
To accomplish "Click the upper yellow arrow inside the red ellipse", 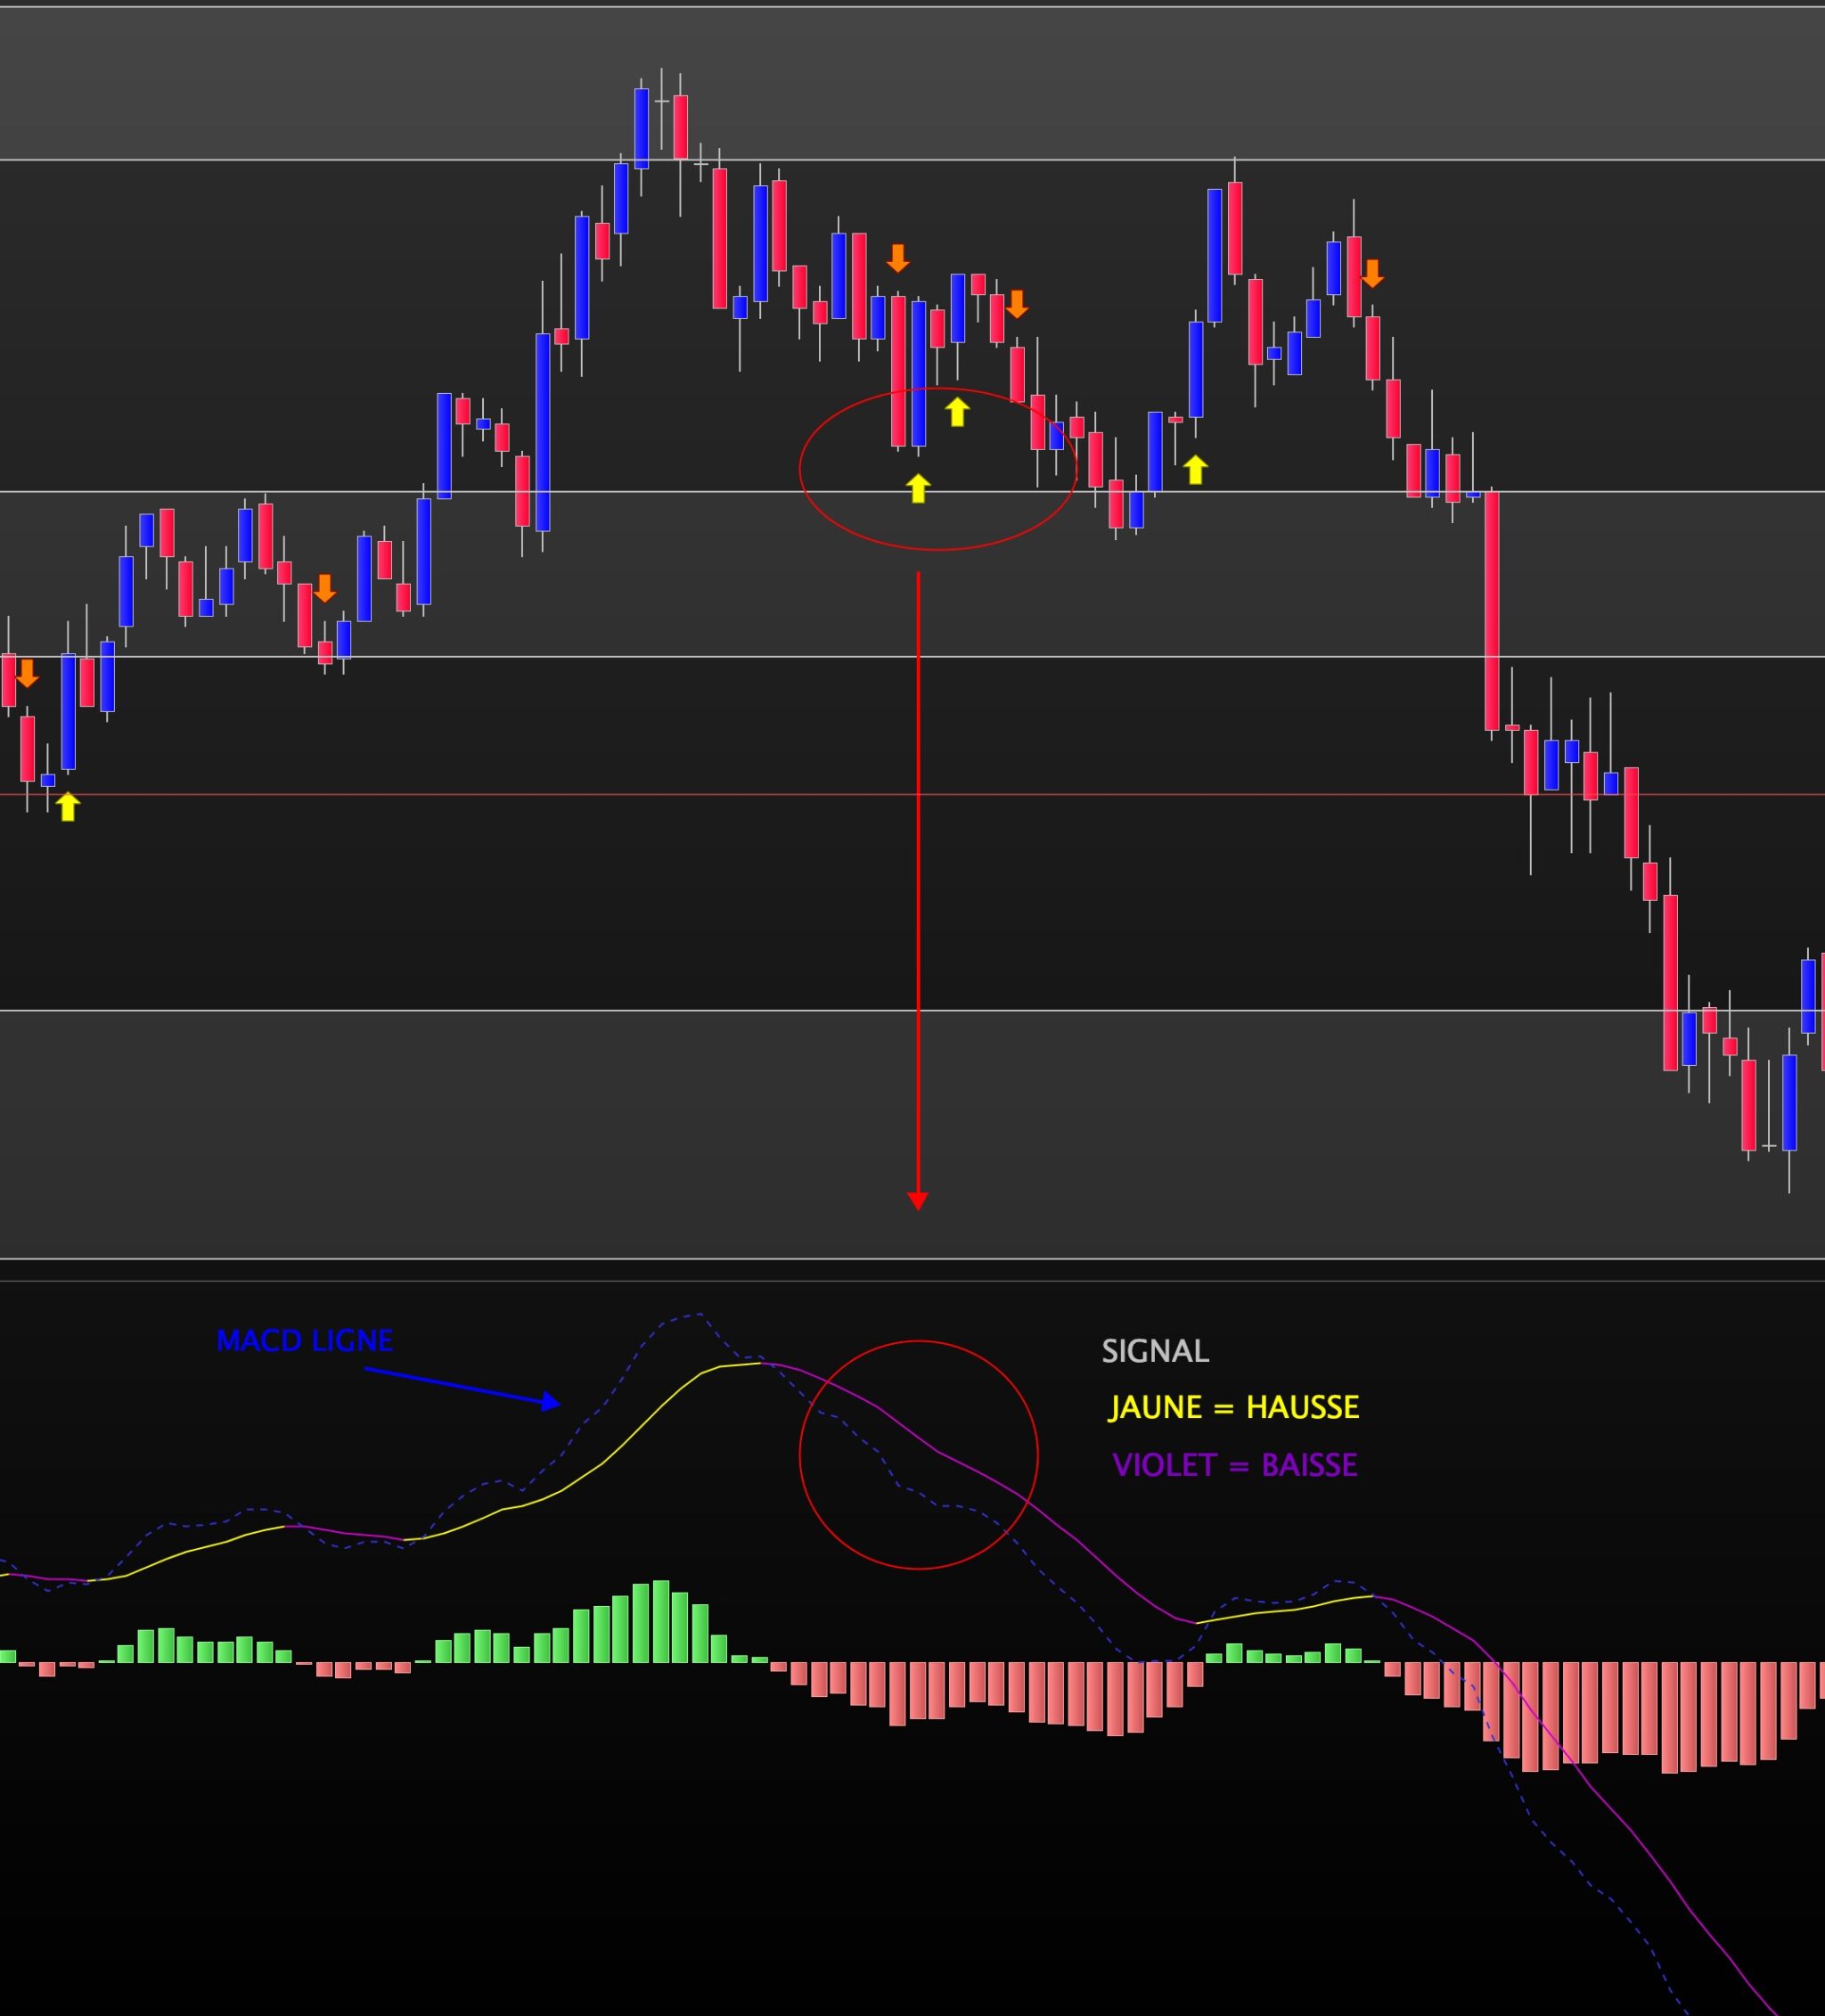I will pos(957,411).
